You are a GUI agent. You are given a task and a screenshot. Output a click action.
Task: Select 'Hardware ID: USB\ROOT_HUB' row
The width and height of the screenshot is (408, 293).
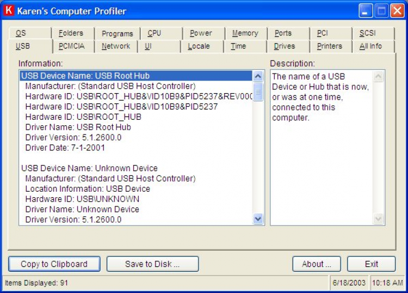tap(136, 117)
